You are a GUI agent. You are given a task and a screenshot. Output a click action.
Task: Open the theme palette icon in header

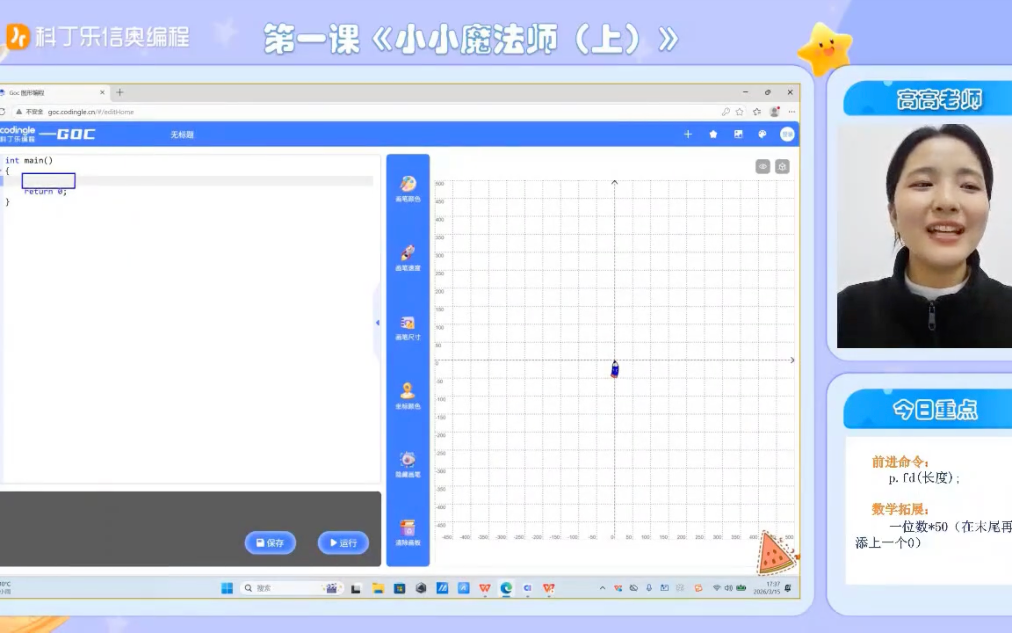click(762, 134)
